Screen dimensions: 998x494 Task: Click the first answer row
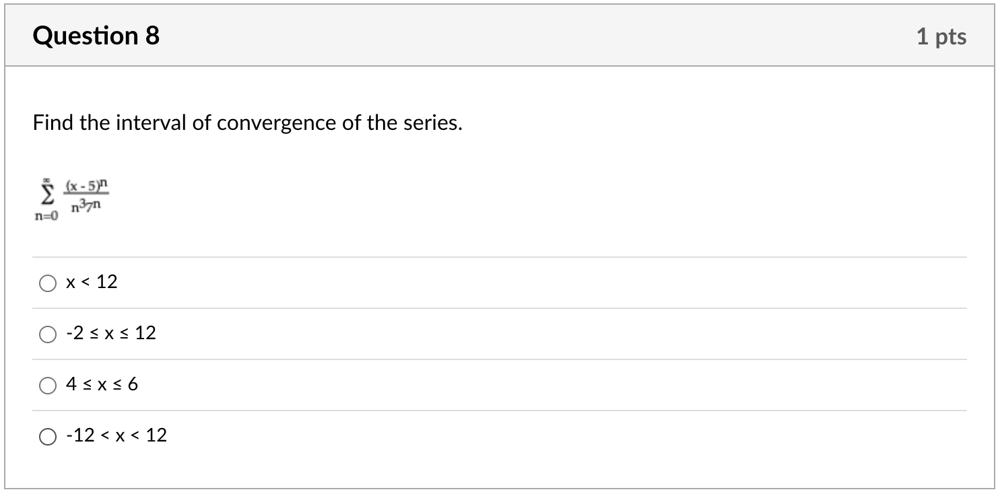tap(404, 282)
